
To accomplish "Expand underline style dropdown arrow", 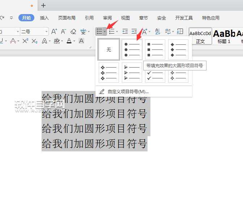I will click(x=6, y=41).
